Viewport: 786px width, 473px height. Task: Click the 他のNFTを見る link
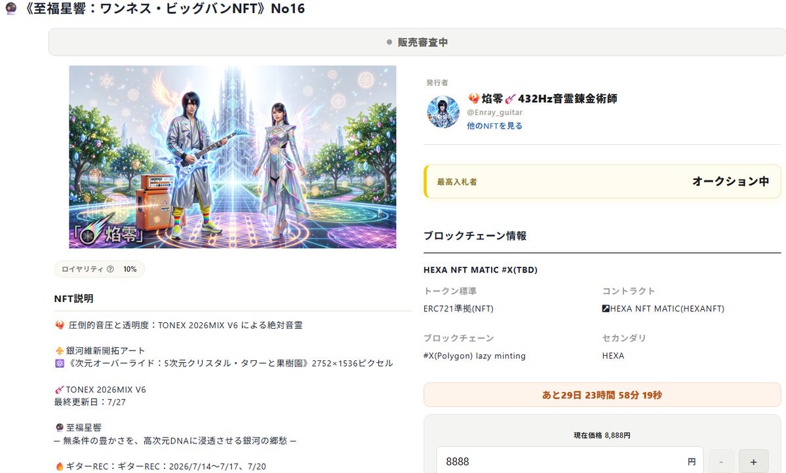[x=494, y=126]
